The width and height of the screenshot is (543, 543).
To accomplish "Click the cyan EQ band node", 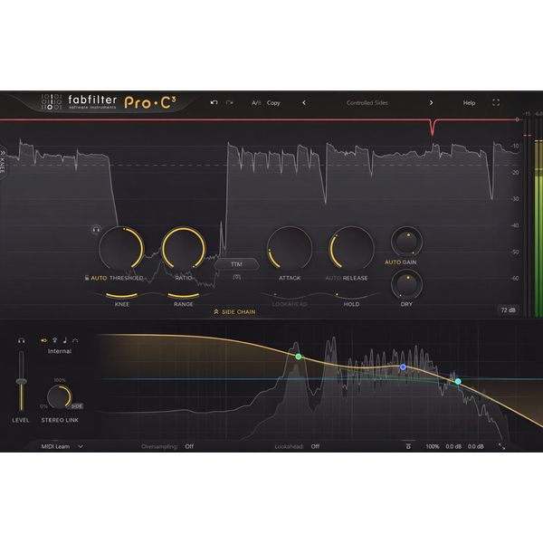I will (x=458, y=381).
